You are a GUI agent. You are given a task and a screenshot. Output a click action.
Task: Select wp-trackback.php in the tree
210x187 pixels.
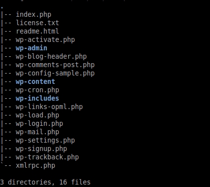pos(47,157)
